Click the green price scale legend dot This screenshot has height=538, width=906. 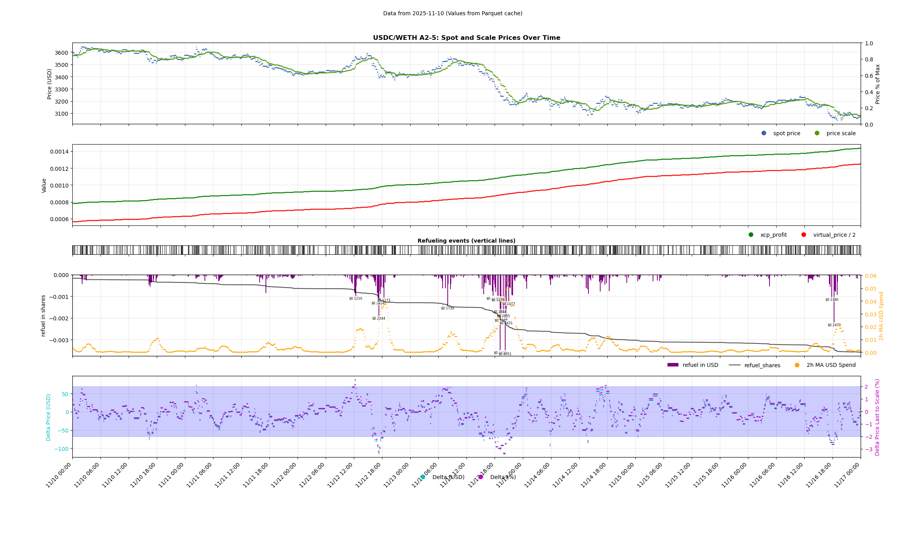(x=817, y=133)
